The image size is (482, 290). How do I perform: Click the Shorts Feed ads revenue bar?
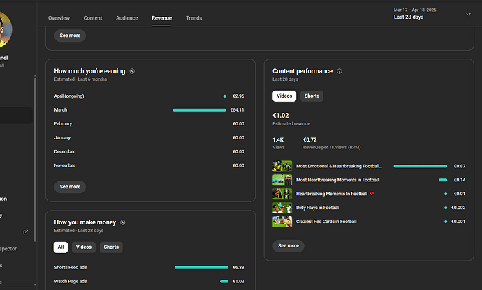coord(201,268)
